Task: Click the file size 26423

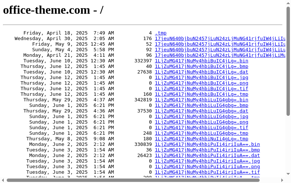Action: (x=145, y=156)
